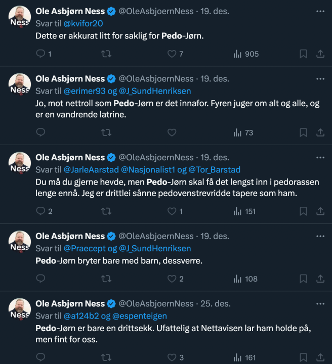332x364 pixels.
Task: Share the tweet replying to @a124b2
Action: tap(320, 357)
